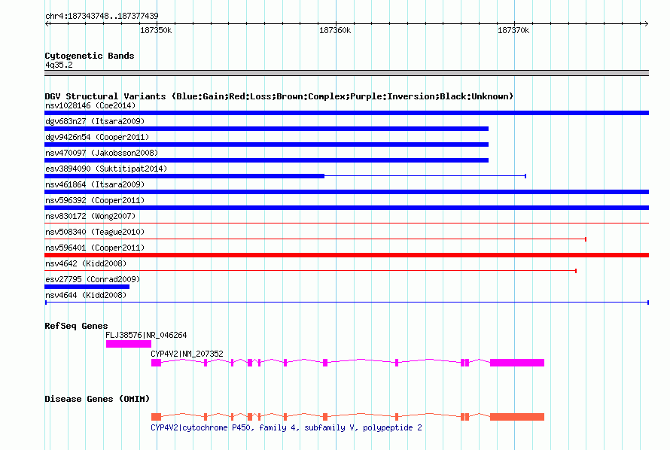670x450 pixels.
Task: Click the CYP4V2|NM_207352 gene label
Action: click(187, 354)
